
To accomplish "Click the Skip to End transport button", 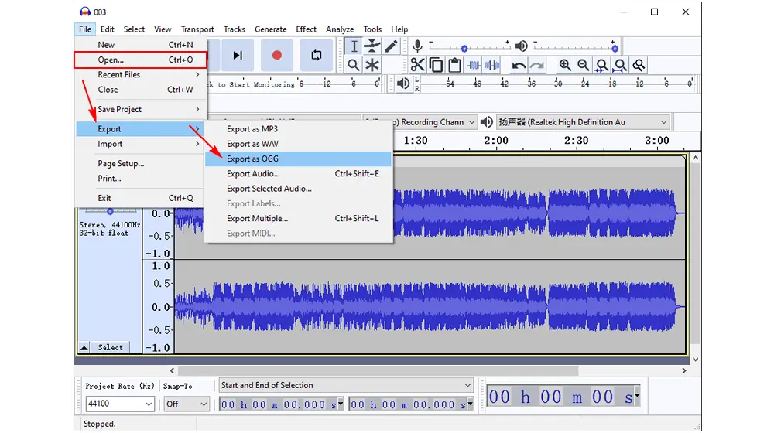I will (238, 55).
